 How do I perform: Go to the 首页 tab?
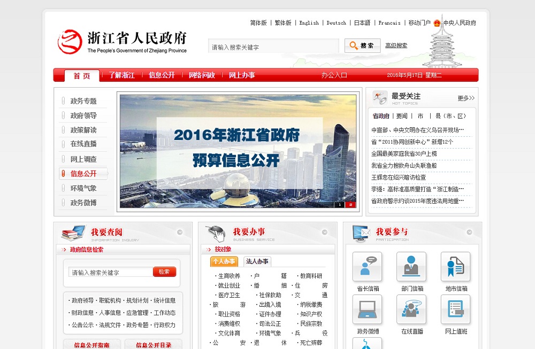coord(82,76)
